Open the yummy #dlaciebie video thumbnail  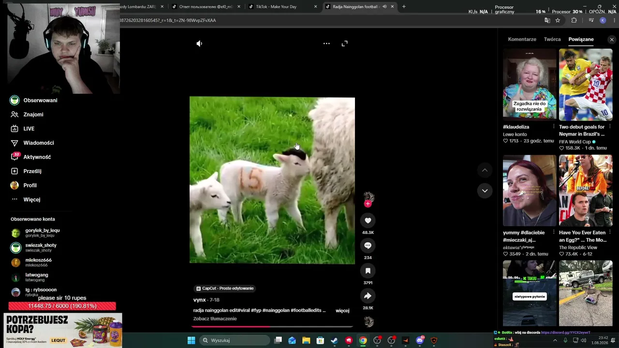530,190
